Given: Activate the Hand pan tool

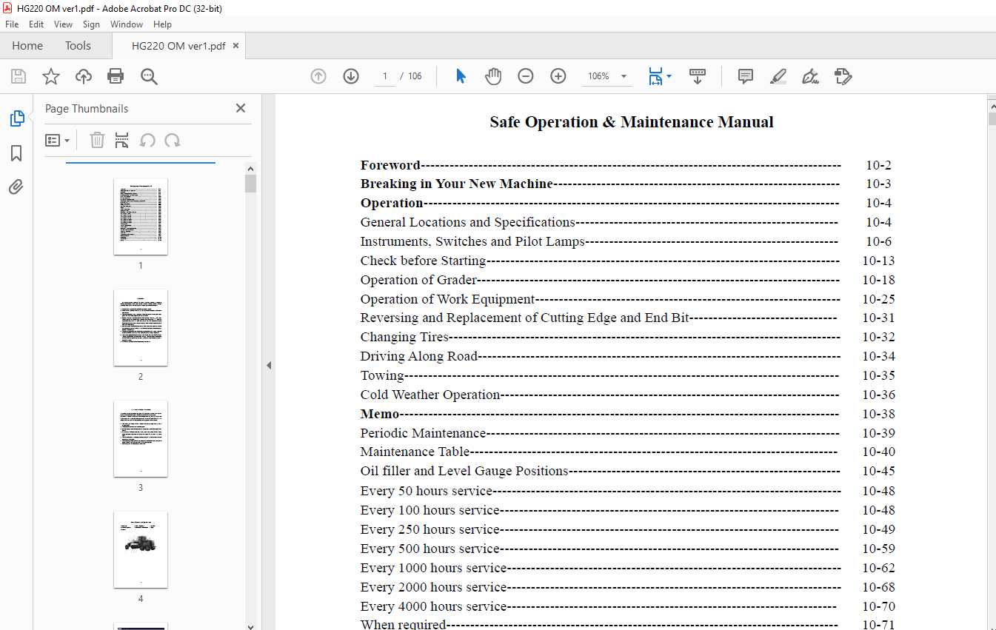Looking at the screenshot, I should point(493,76).
